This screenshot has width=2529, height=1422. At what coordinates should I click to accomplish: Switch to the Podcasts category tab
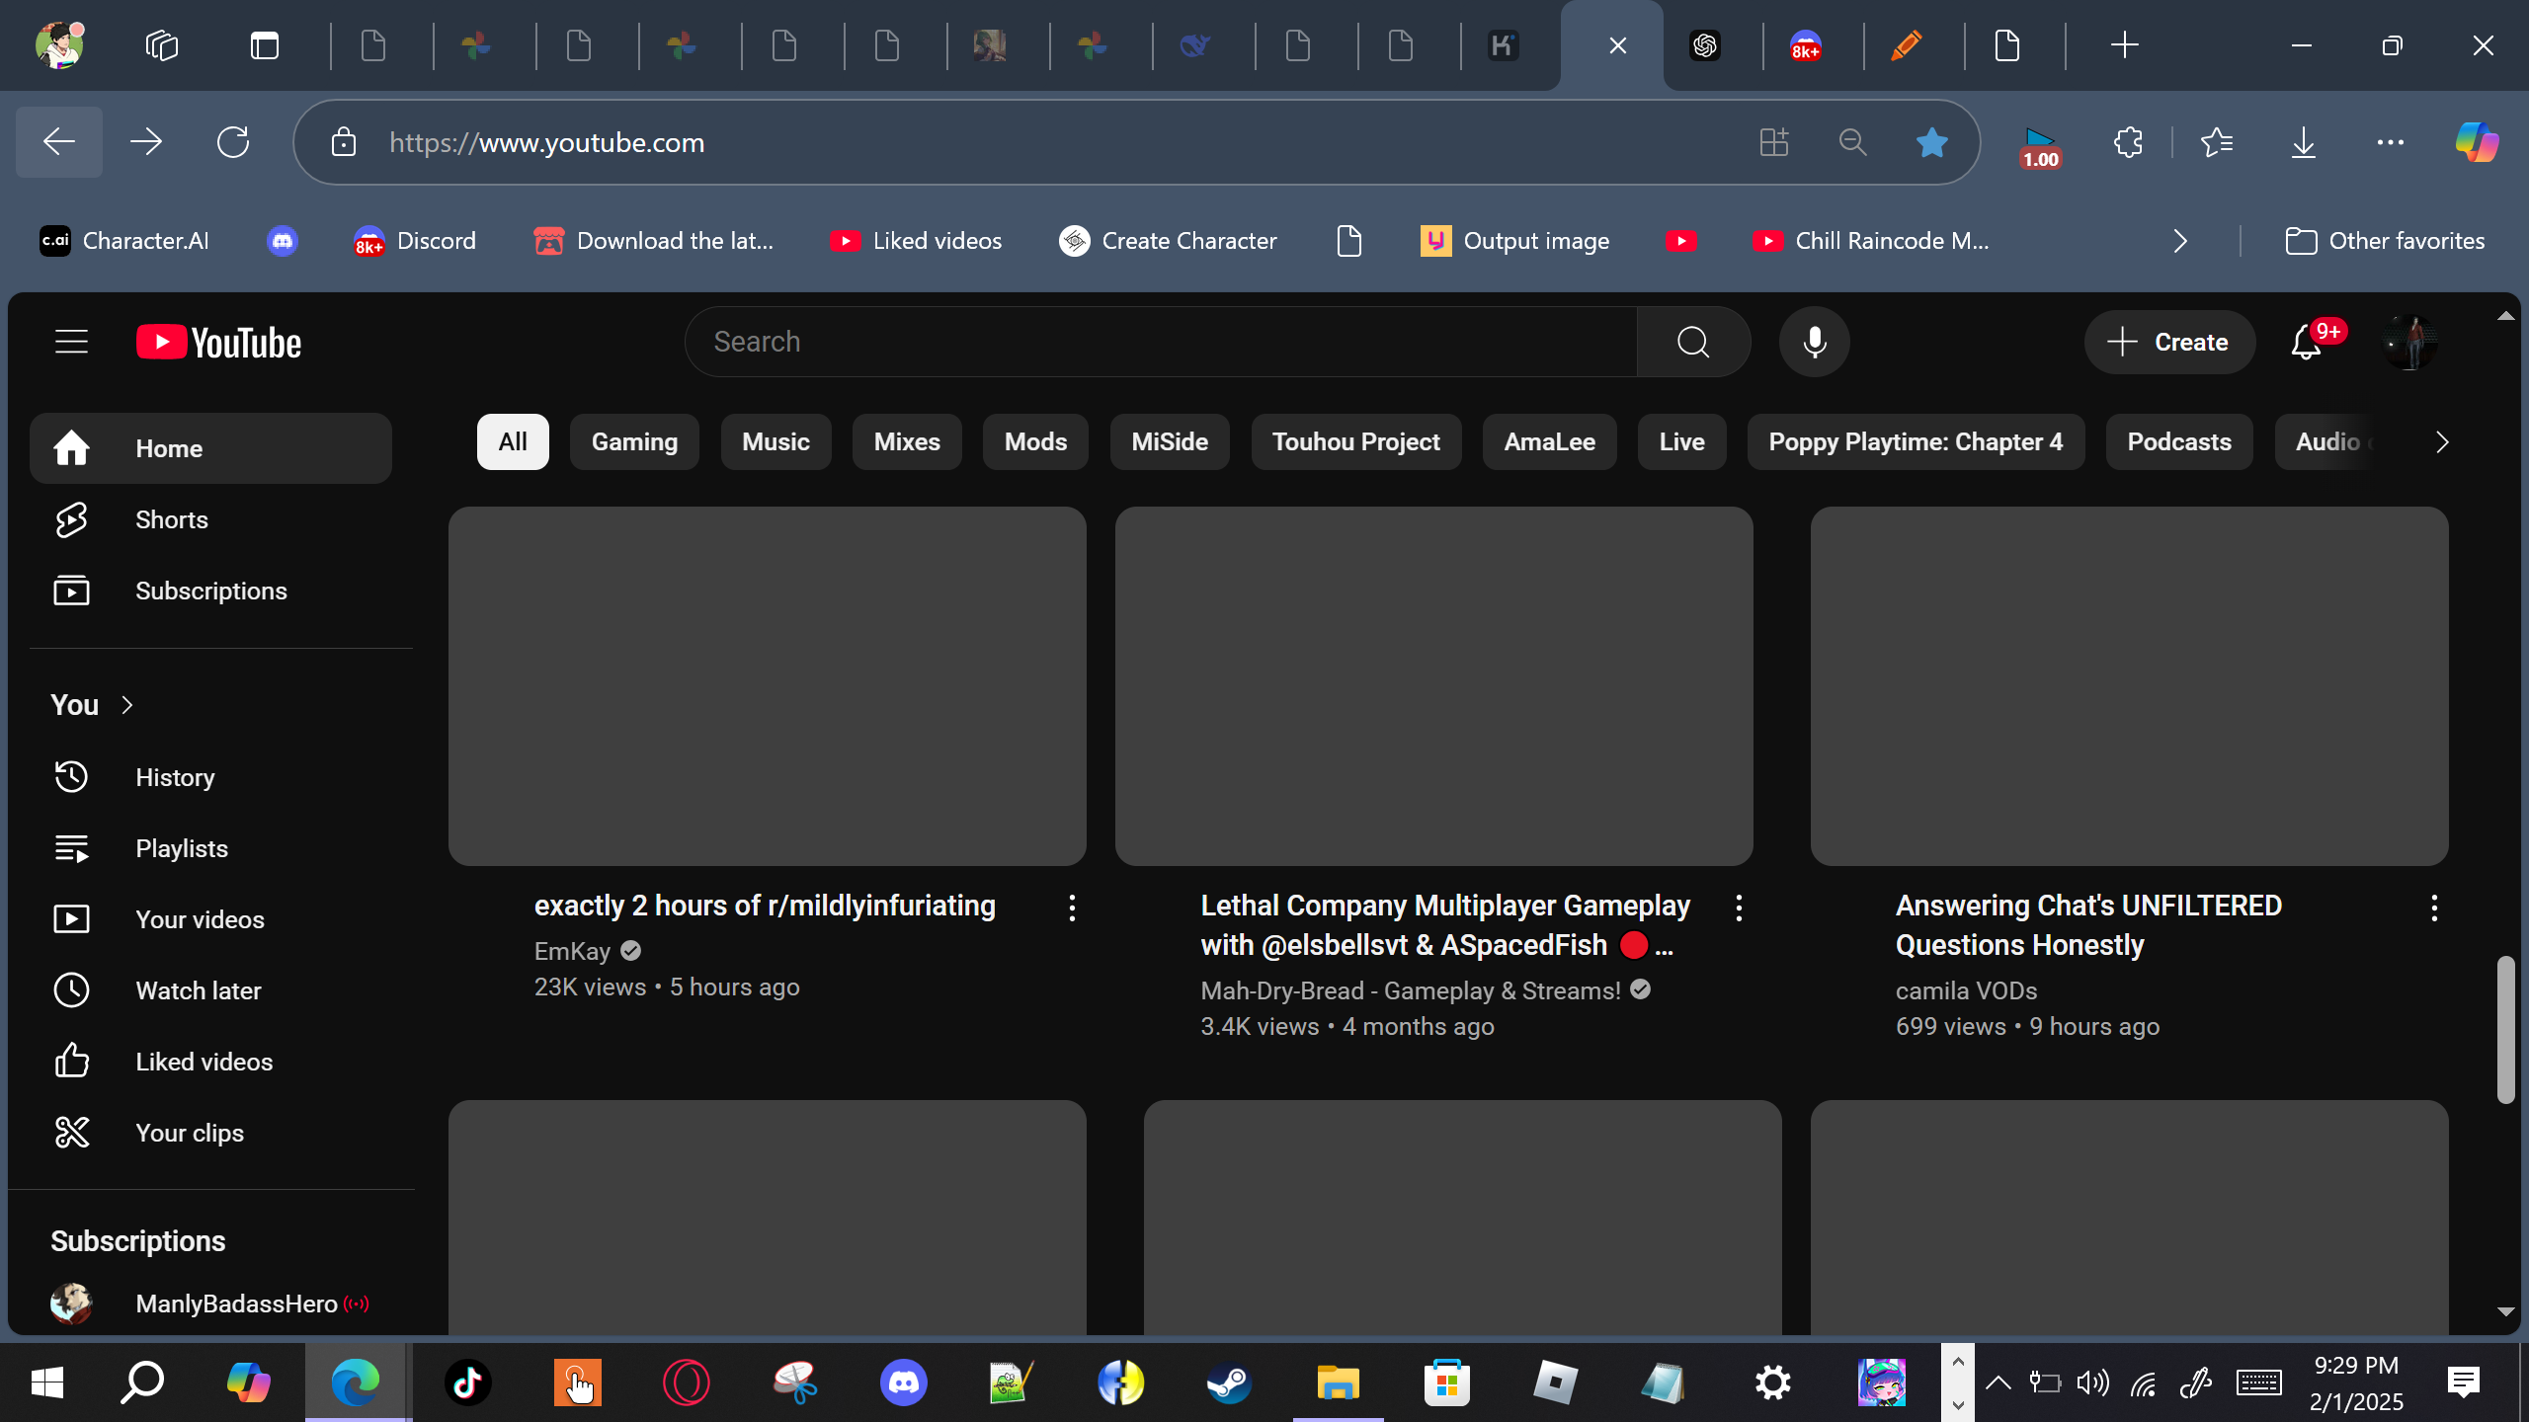[2178, 441]
